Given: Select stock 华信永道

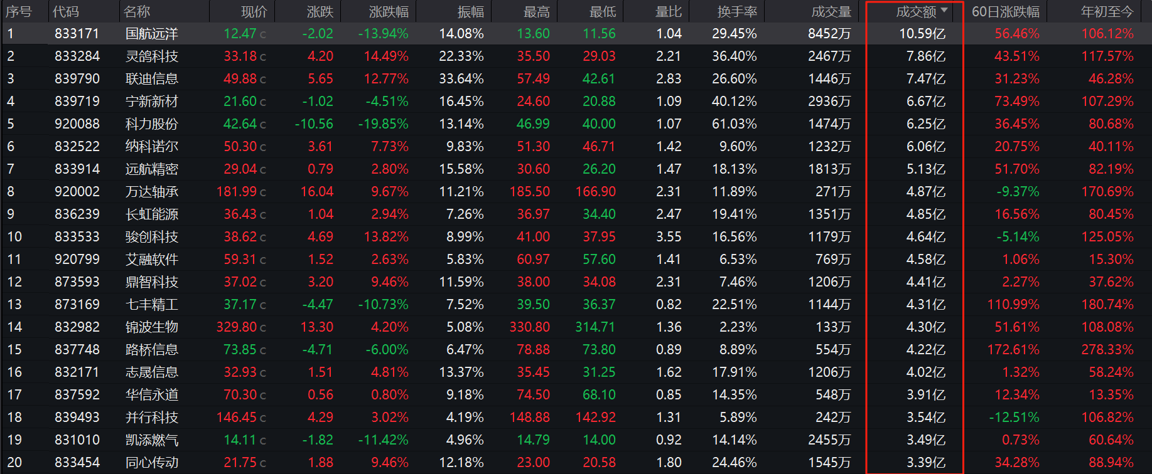Looking at the screenshot, I should point(152,395).
